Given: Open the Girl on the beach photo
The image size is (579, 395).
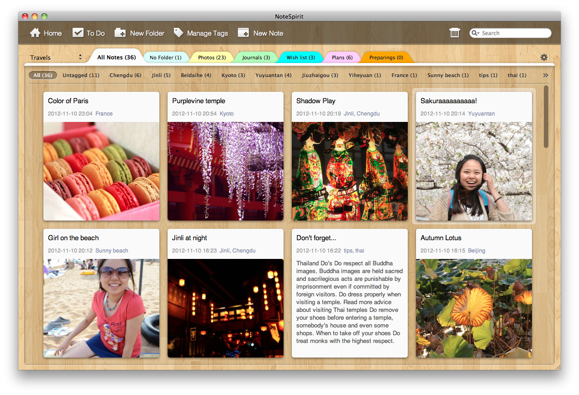Looking at the screenshot, I should (101, 308).
